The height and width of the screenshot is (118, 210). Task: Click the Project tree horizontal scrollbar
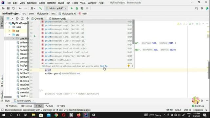pyautogui.click(x=8, y=97)
